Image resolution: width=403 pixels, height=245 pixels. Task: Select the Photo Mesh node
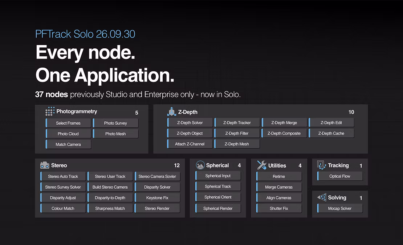point(116,134)
